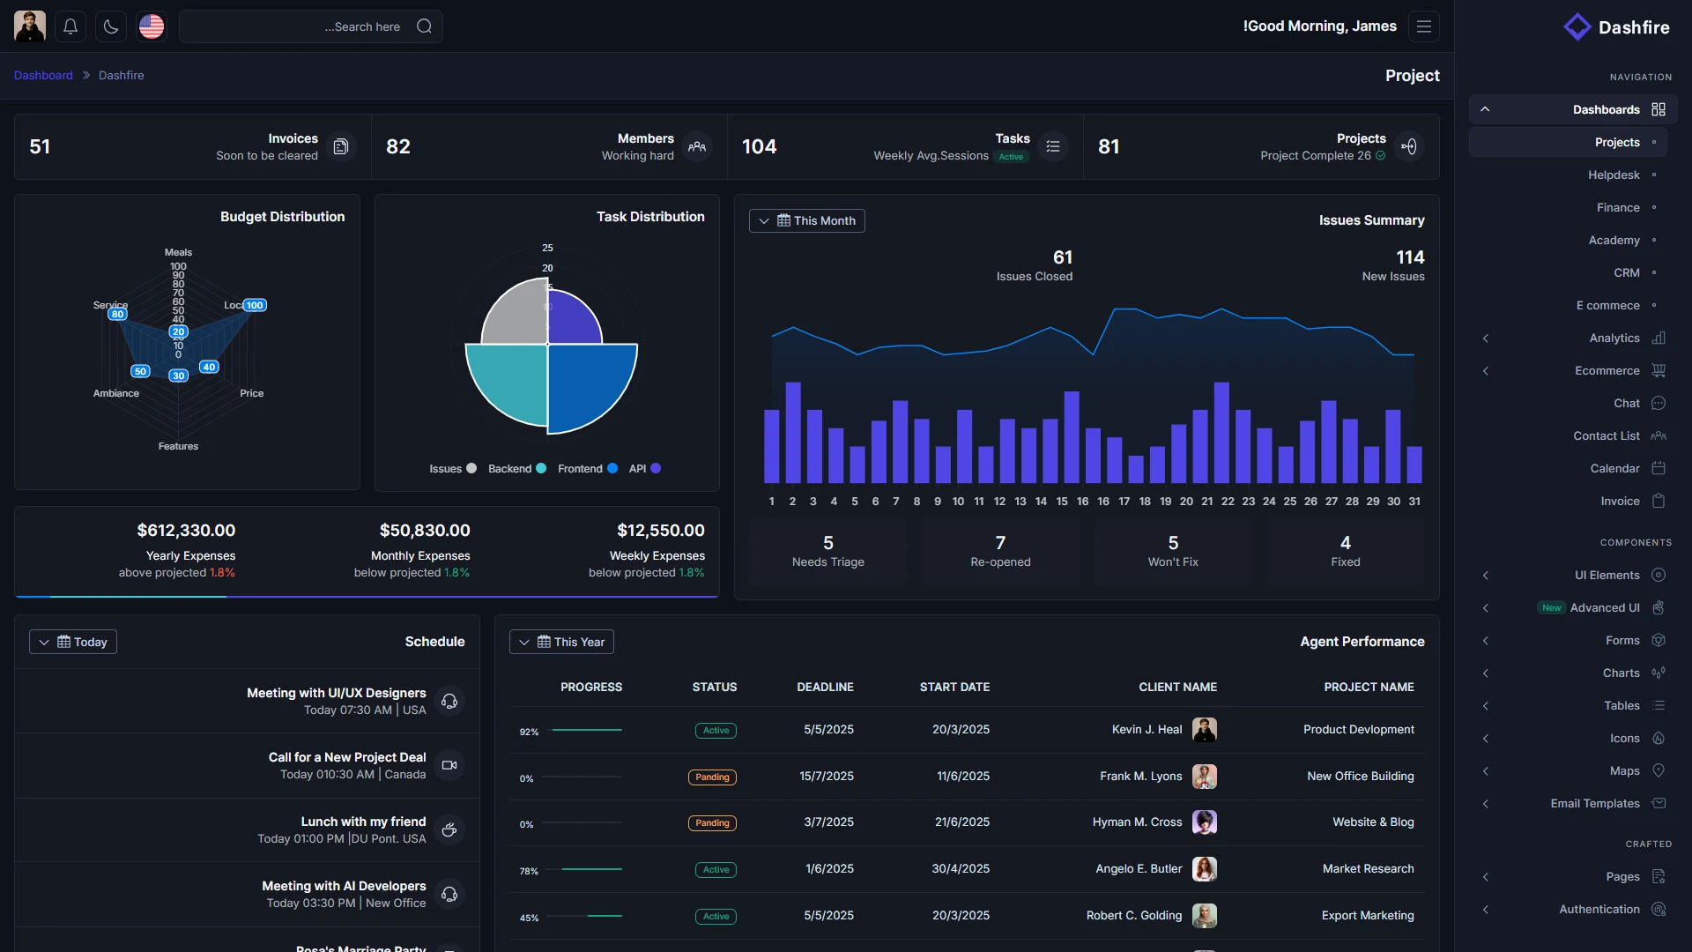Click the headset icon for UI/UX Designers meeting

coord(449,701)
